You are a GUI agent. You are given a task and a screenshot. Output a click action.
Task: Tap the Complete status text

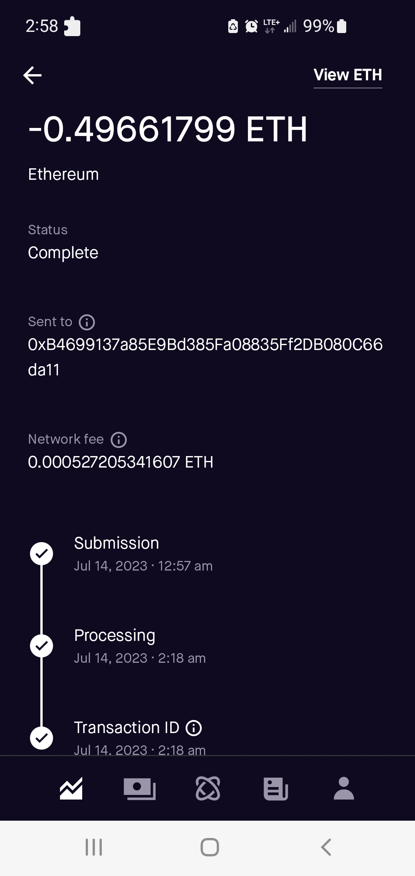(63, 253)
